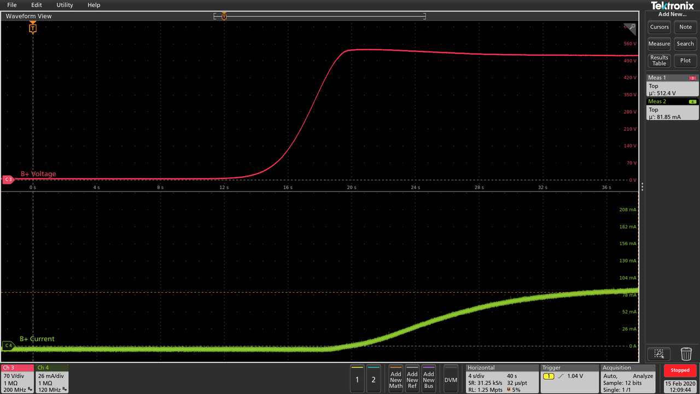The height and width of the screenshot is (394, 700).
Task: Click the date and time badge
Action: [x=680, y=386]
